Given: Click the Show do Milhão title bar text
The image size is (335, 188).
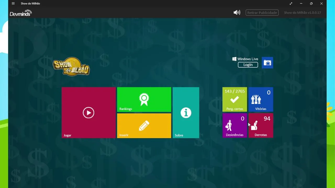Looking at the screenshot, I should pyautogui.click(x=30, y=4).
